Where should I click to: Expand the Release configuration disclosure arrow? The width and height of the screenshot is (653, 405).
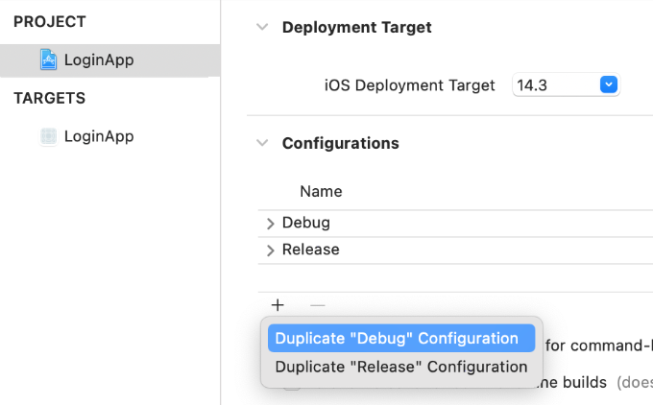[270, 250]
